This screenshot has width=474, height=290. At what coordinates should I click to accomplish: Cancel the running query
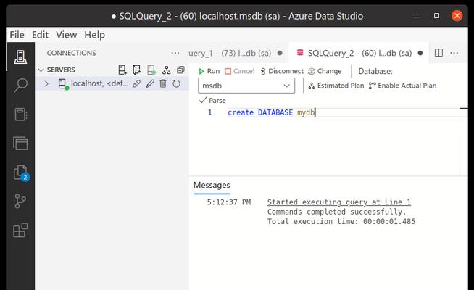[x=240, y=71]
